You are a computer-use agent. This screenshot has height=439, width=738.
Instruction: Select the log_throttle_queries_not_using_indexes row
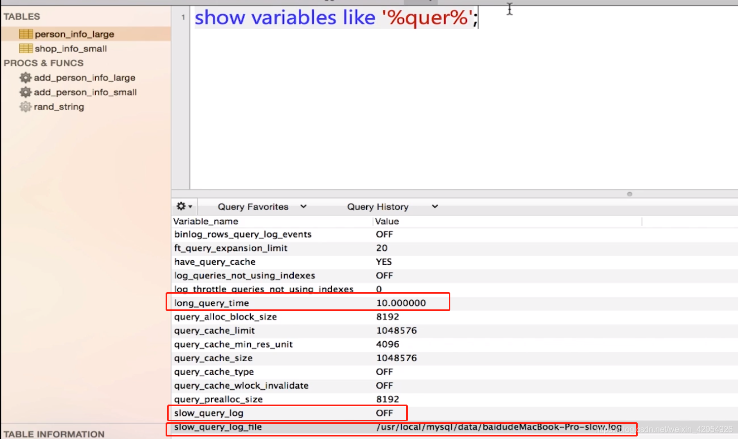coord(454,289)
